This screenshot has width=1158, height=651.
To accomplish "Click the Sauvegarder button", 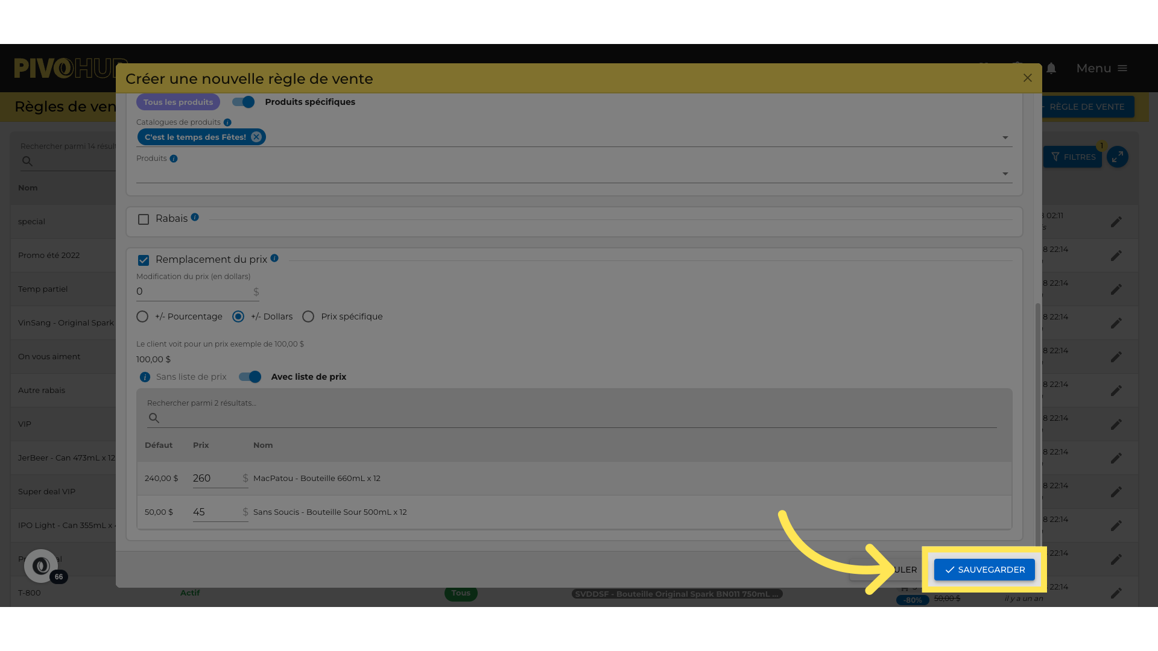I will (x=984, y=570).
